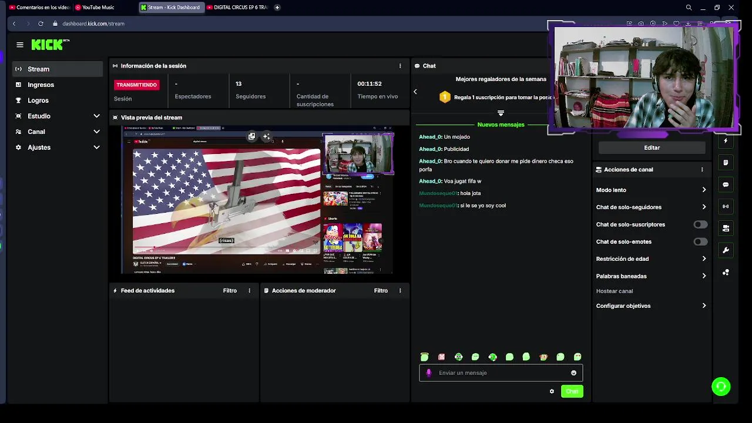Open the Filtro in Acciones de moderador

click(381, 290)
